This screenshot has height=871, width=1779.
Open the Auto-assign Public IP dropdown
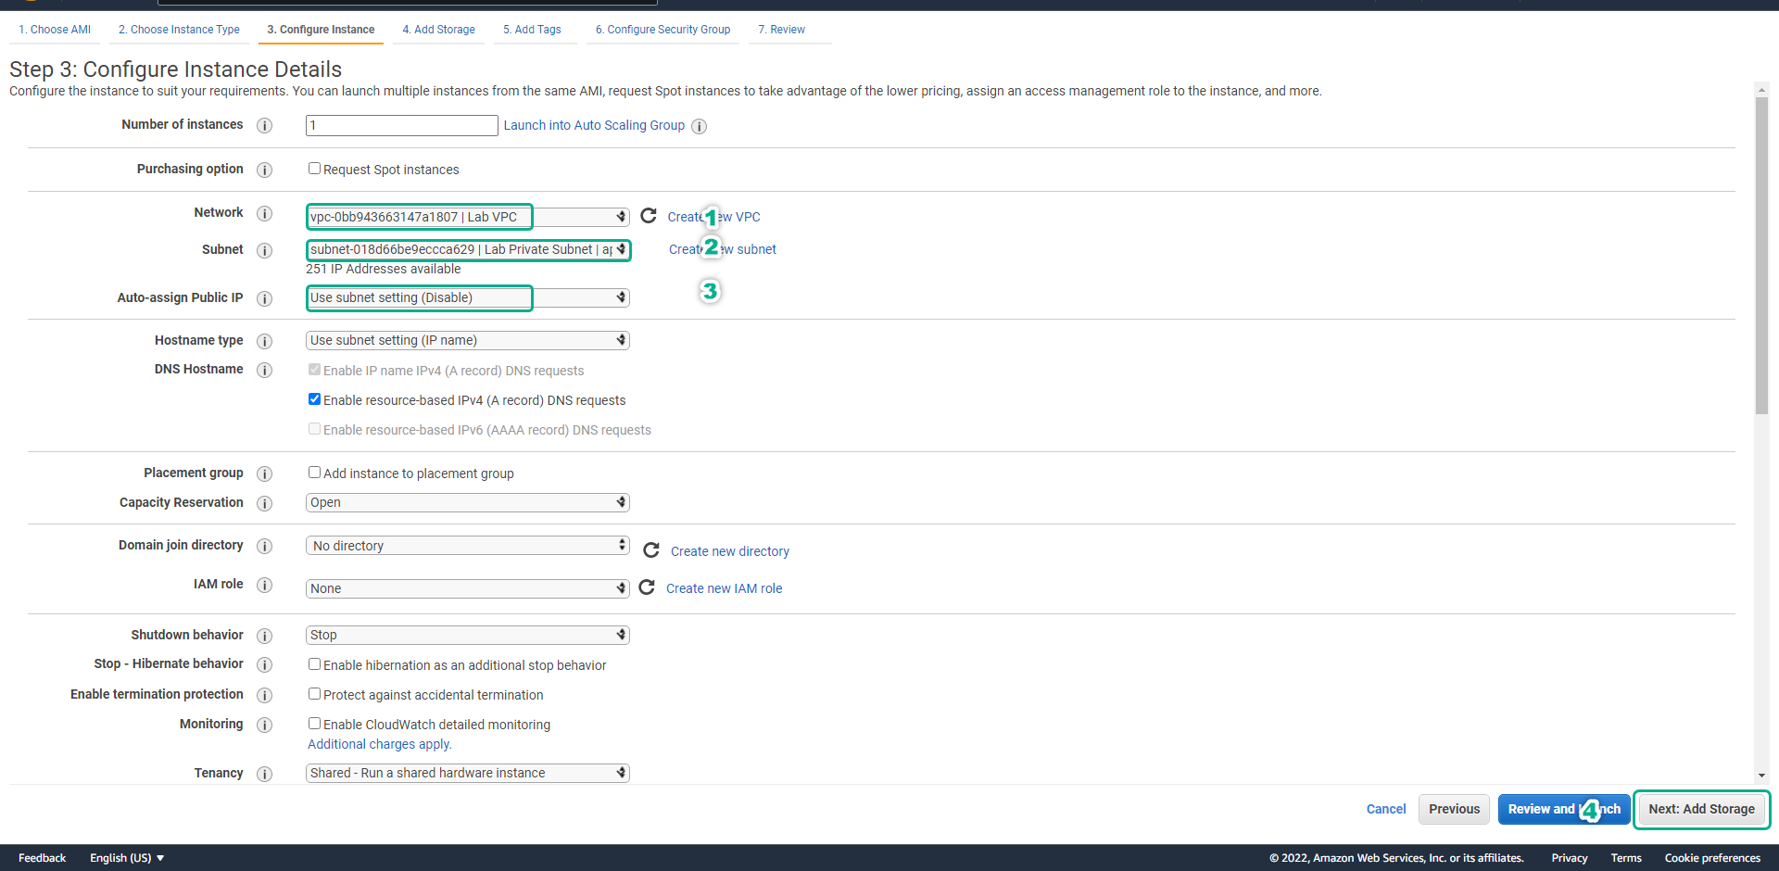tap(467, 297)
